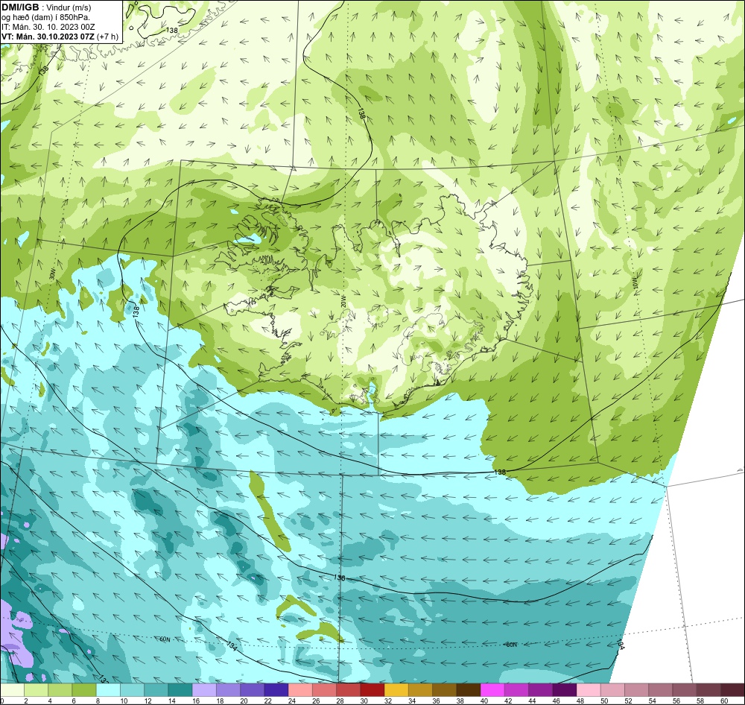Pick the dark brown 38–40 m/s legend swatch
The width and height of the screenshot is (745, 705).
469,690
